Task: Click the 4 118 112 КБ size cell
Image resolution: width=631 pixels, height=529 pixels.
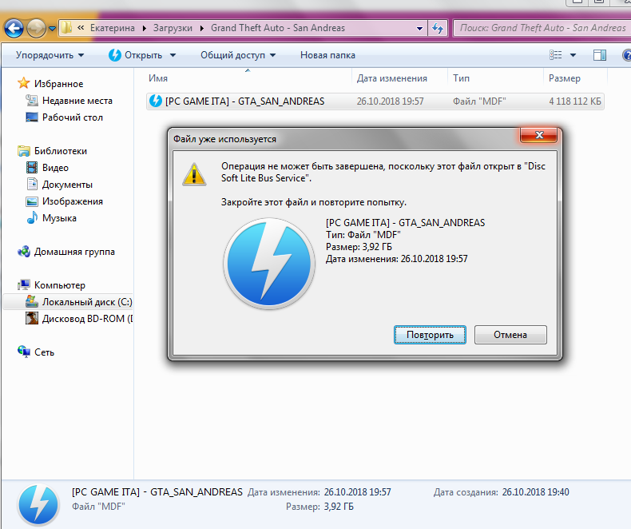Action: click(x=574, y=101)
